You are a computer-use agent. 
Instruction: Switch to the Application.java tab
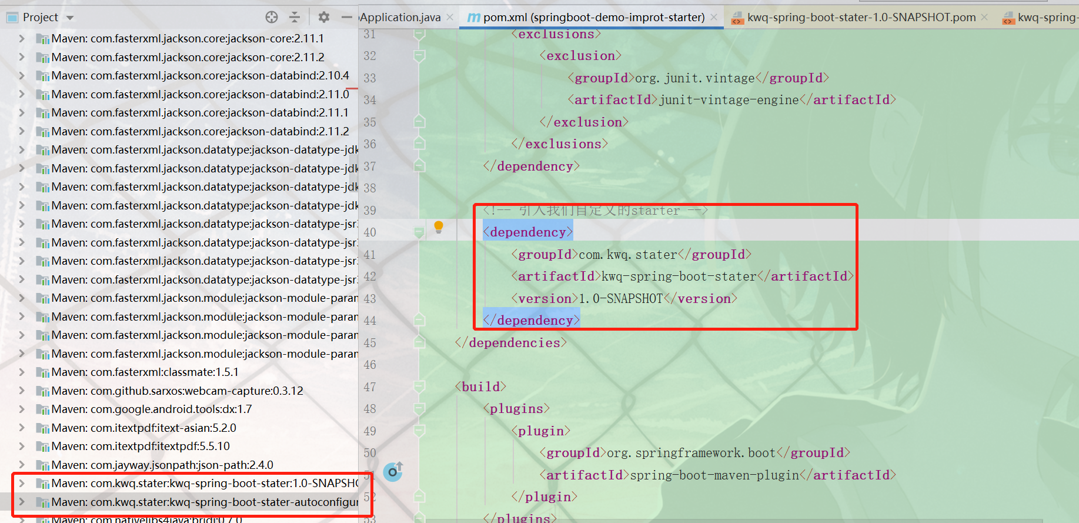coord(400,17)
